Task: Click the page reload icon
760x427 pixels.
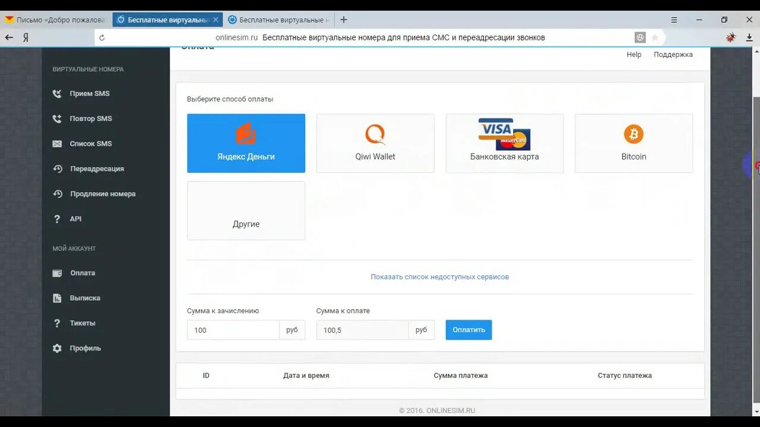Action: pyautogui.click(x=102, y=37)
